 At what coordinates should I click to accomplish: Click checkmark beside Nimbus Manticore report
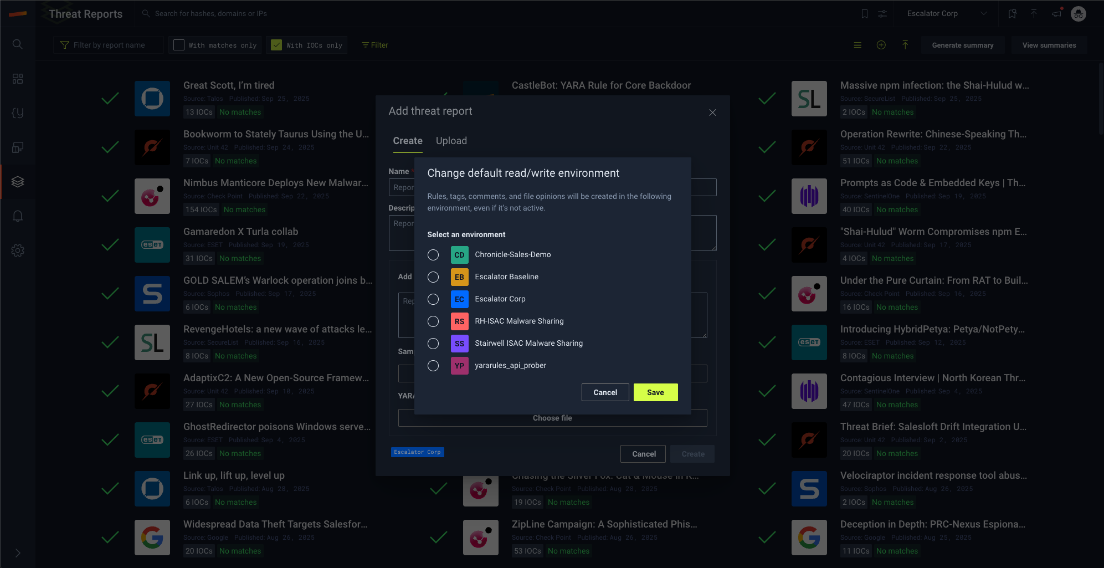pyautogui.click(x=110, y=196)
